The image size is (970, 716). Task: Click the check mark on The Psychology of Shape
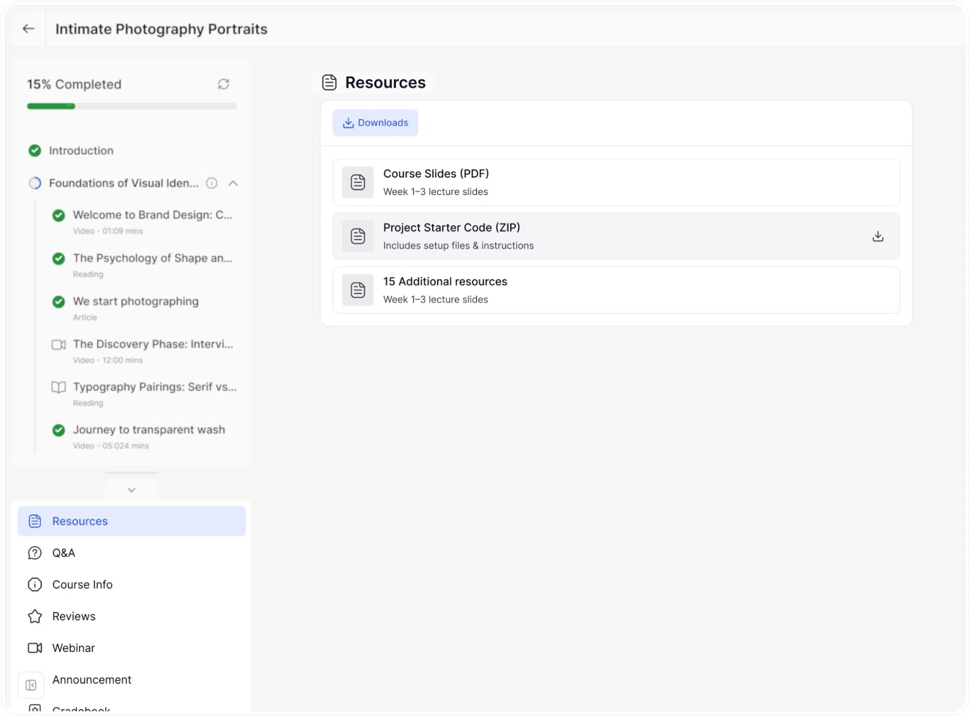[x=59, y=259]
